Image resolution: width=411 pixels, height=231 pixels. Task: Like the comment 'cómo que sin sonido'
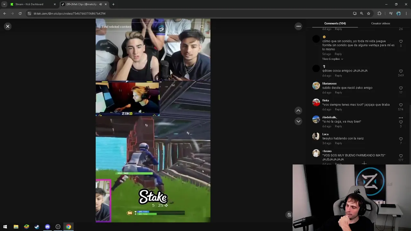coord(401,41)
